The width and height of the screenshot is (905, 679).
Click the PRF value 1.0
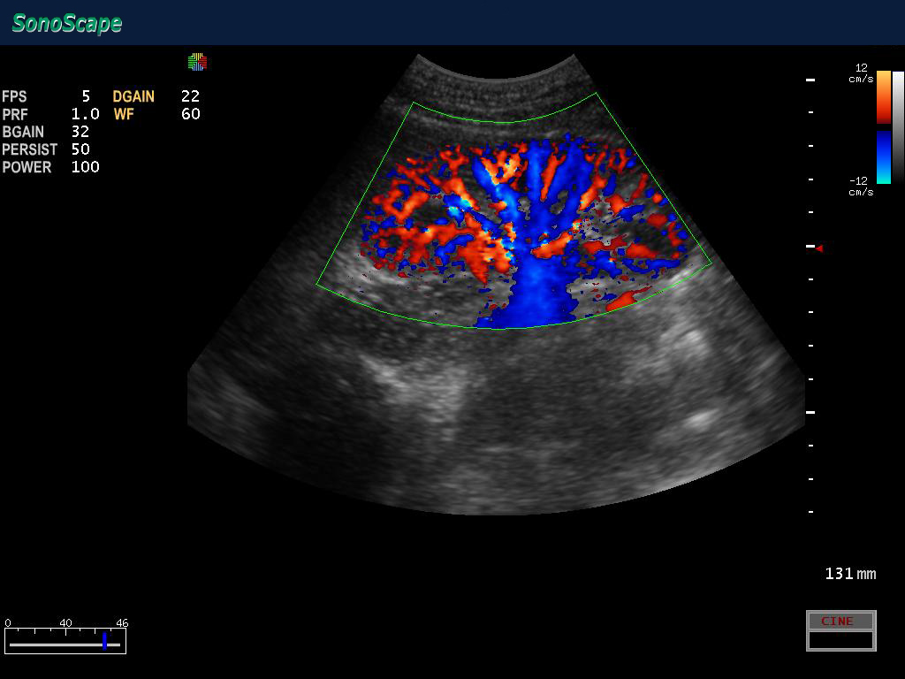[x=85, y=114]
